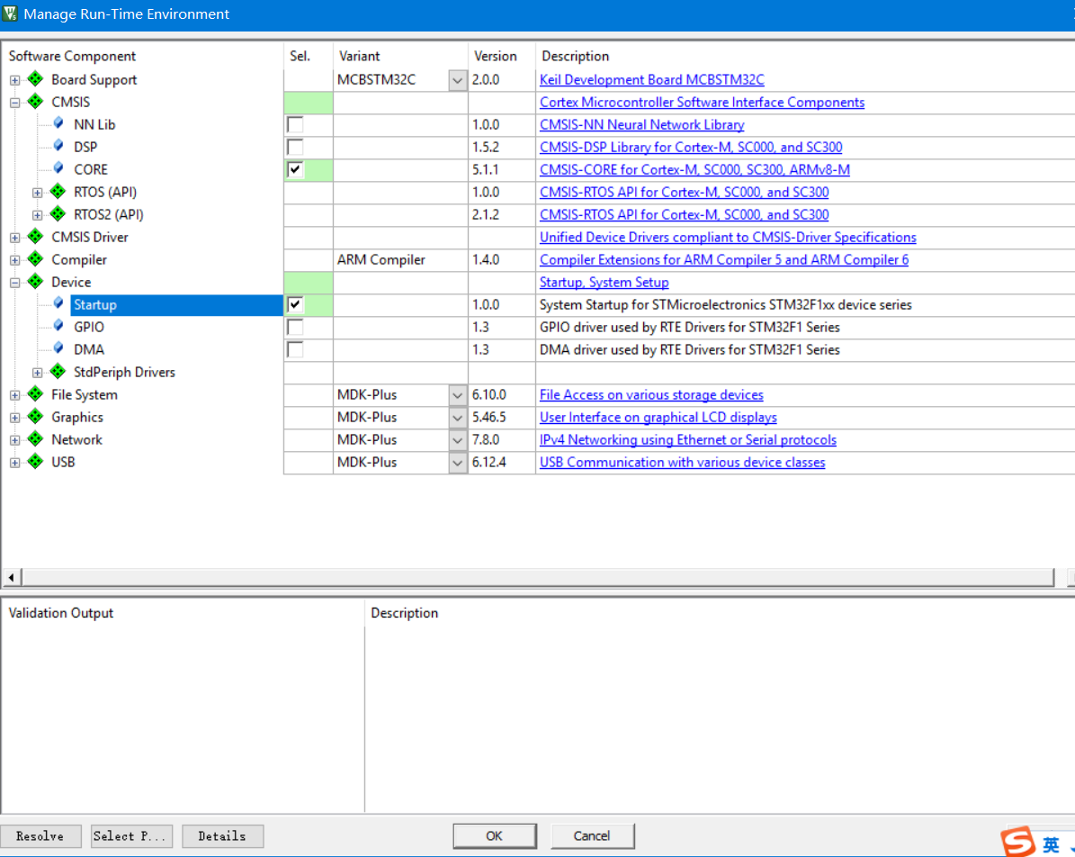1075x857 pixels.
Task: Click the Board Support green diamond icon
Action: [35, 79]
